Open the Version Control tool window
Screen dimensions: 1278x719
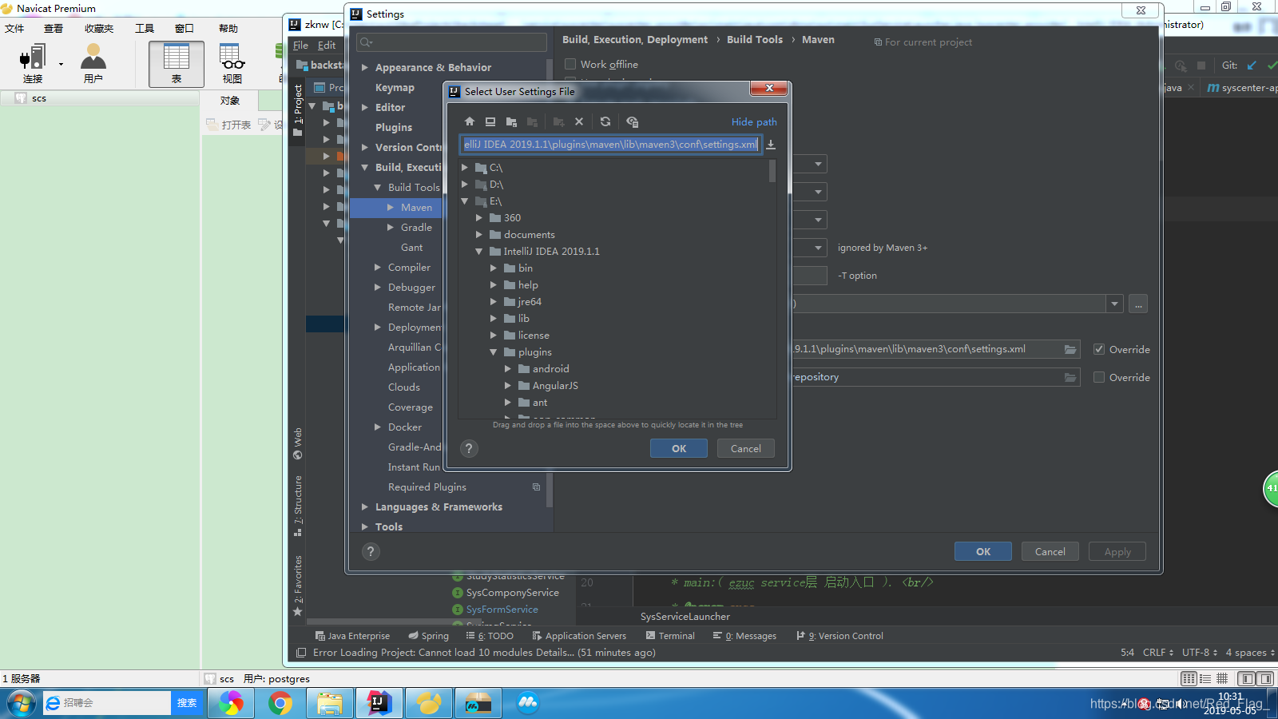[839, 636]
